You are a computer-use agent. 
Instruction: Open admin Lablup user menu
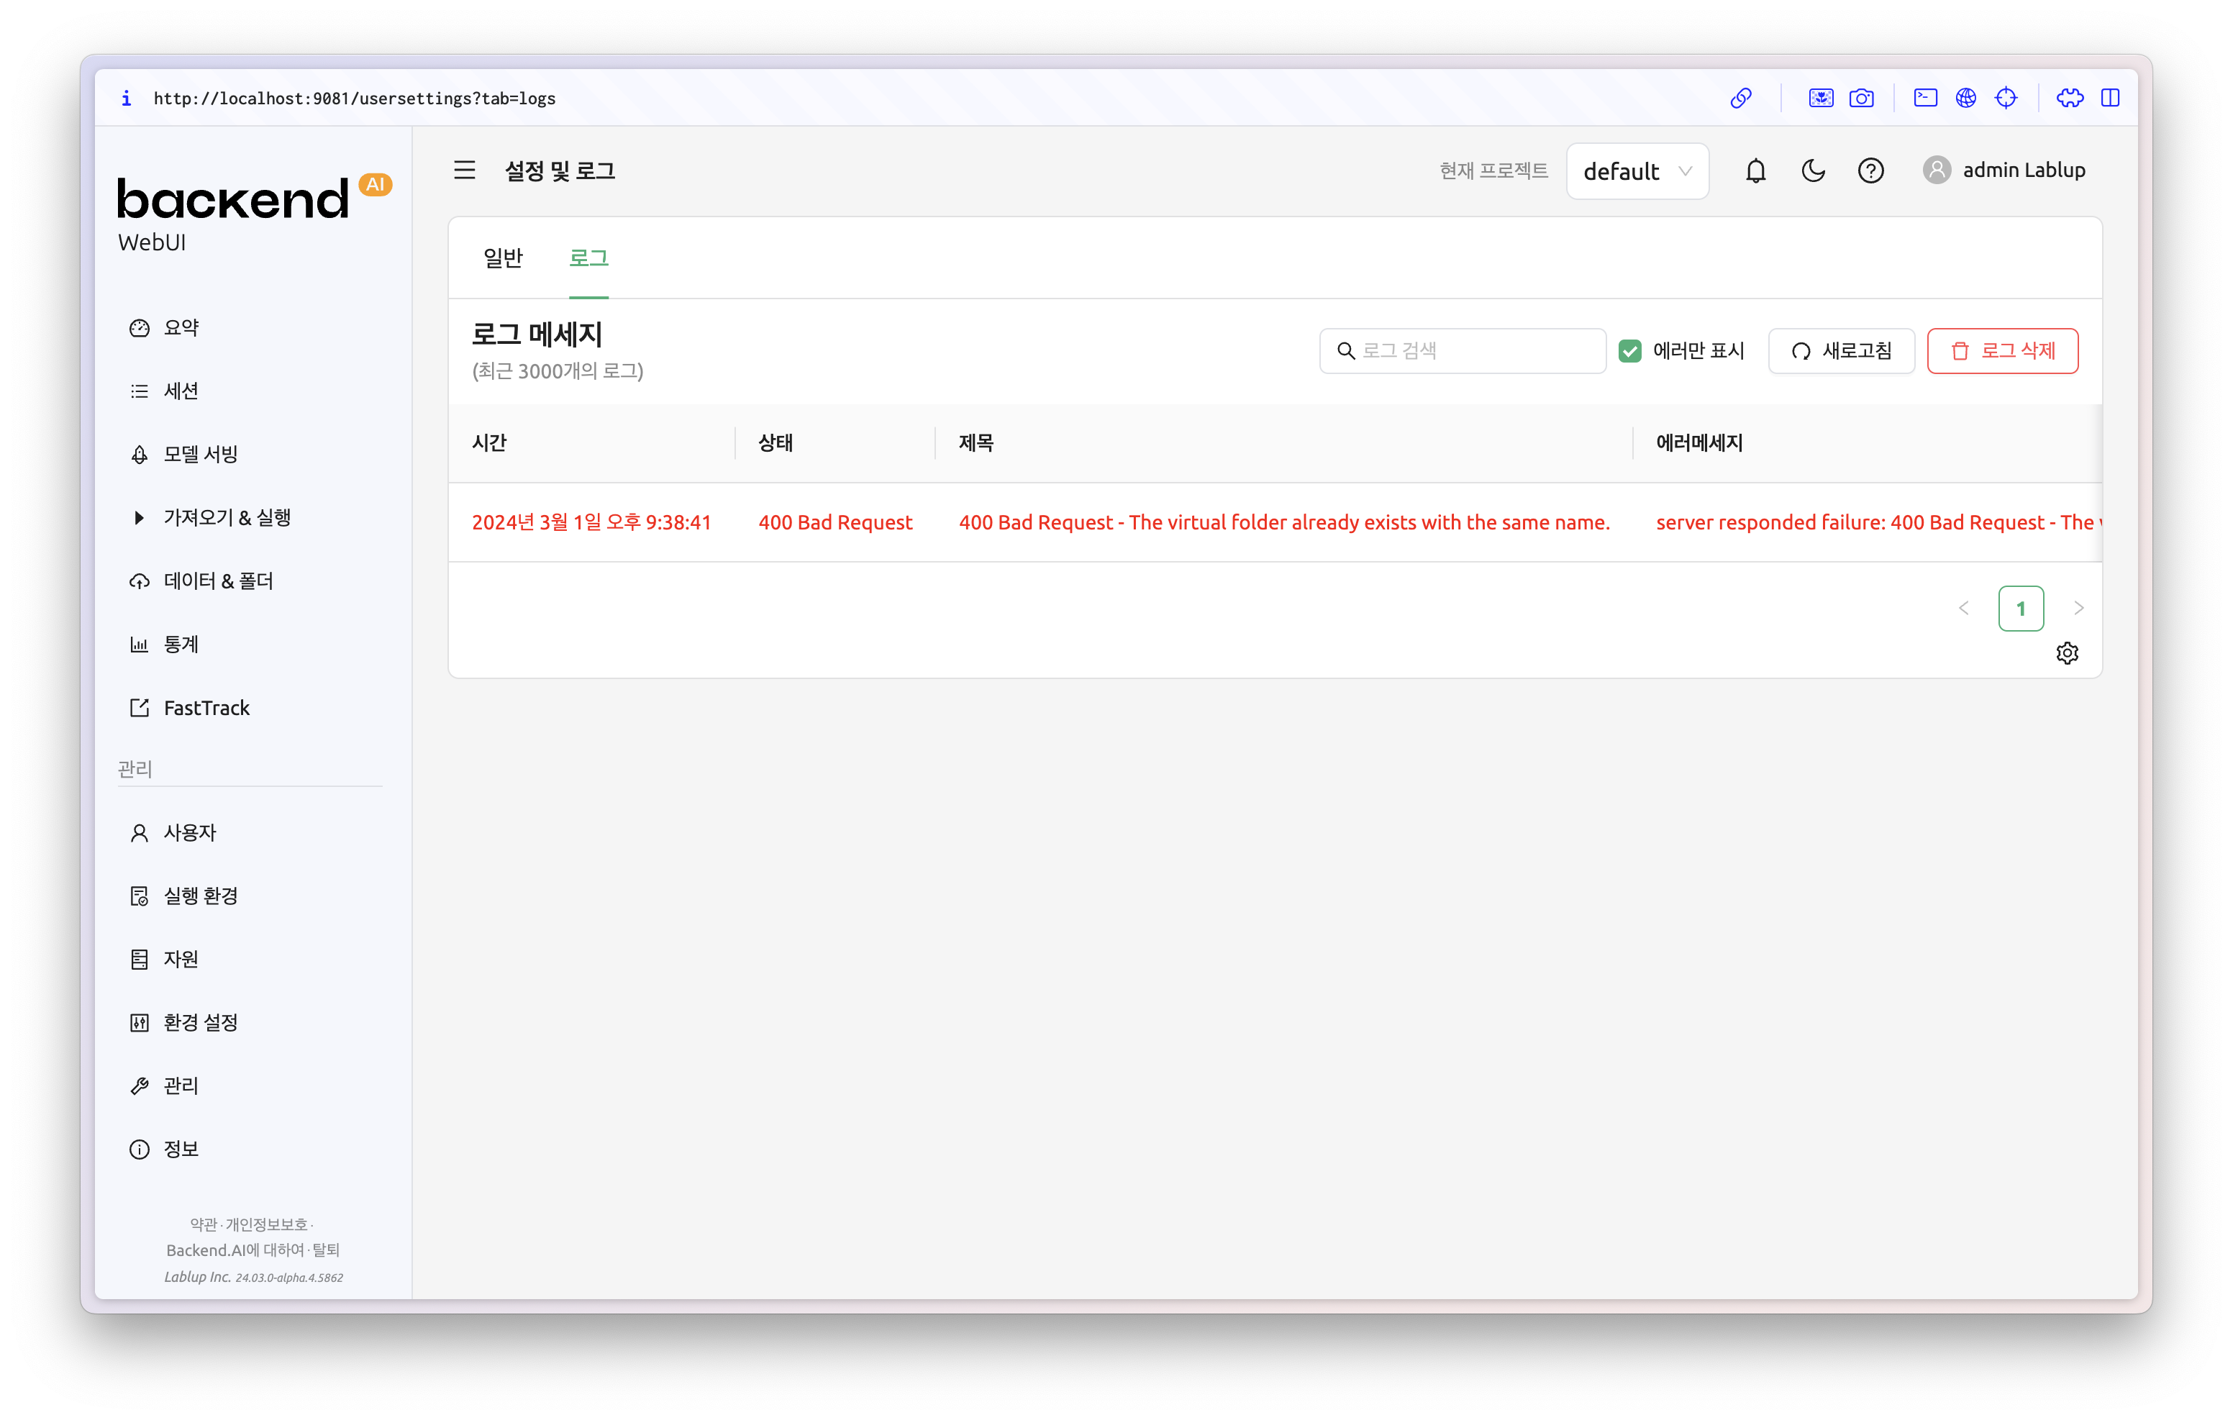pos(2005,170)
